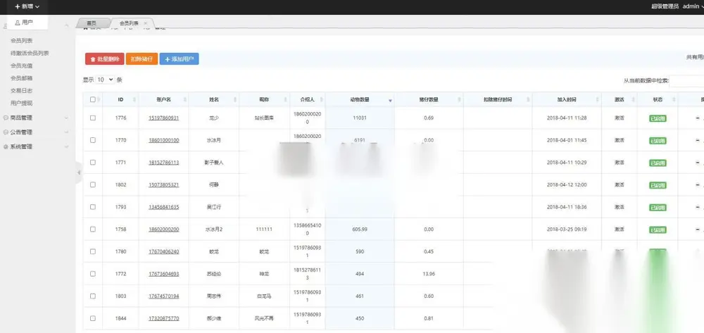Sort by 猪仔数量 column arrows
The height and width of the screenshot is (333, 704).
pos(459,100)
